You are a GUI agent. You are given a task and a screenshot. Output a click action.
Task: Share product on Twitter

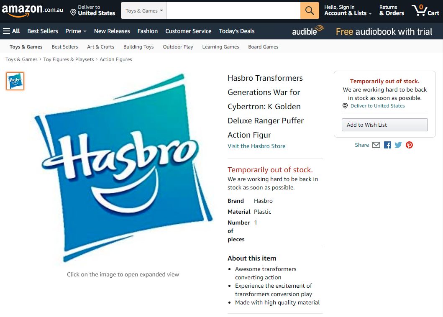click(398, 145)
